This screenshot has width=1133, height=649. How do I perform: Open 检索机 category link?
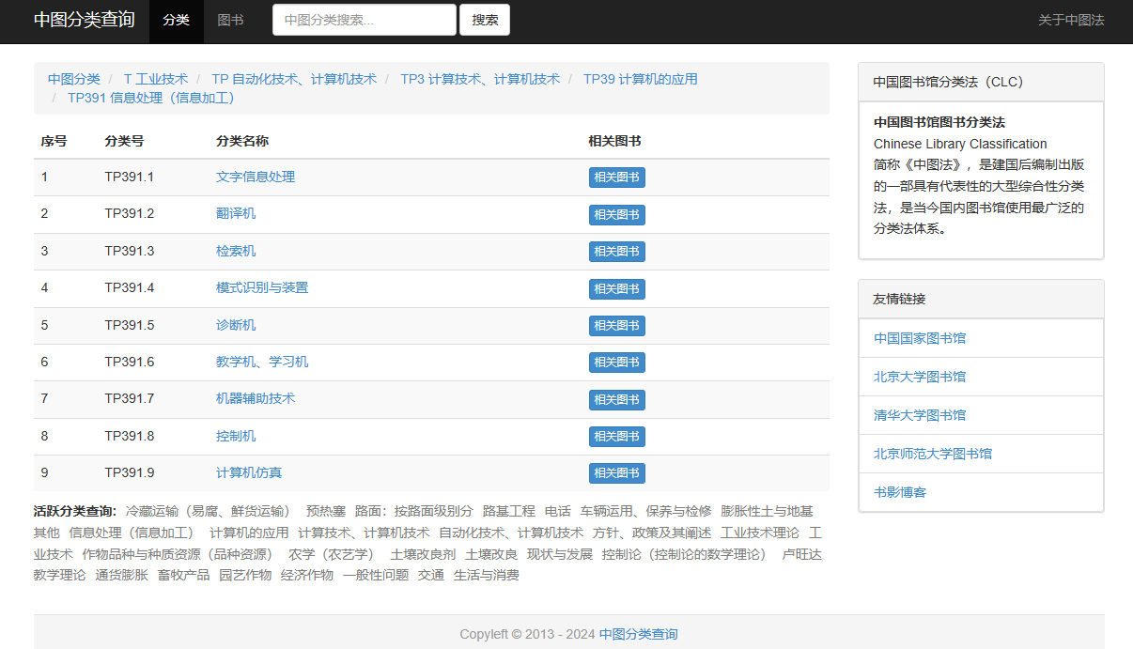tap(236, 251)
